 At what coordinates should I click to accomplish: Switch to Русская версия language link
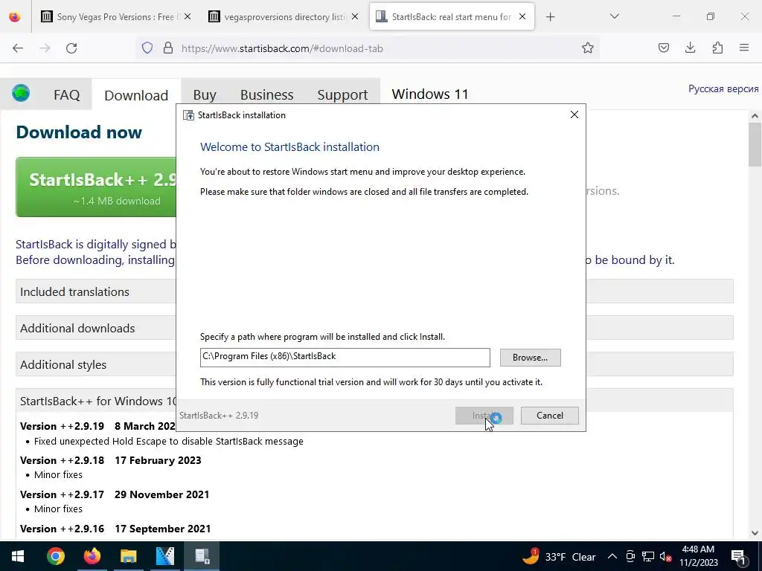pyautogui.click(x=723, y=89)
